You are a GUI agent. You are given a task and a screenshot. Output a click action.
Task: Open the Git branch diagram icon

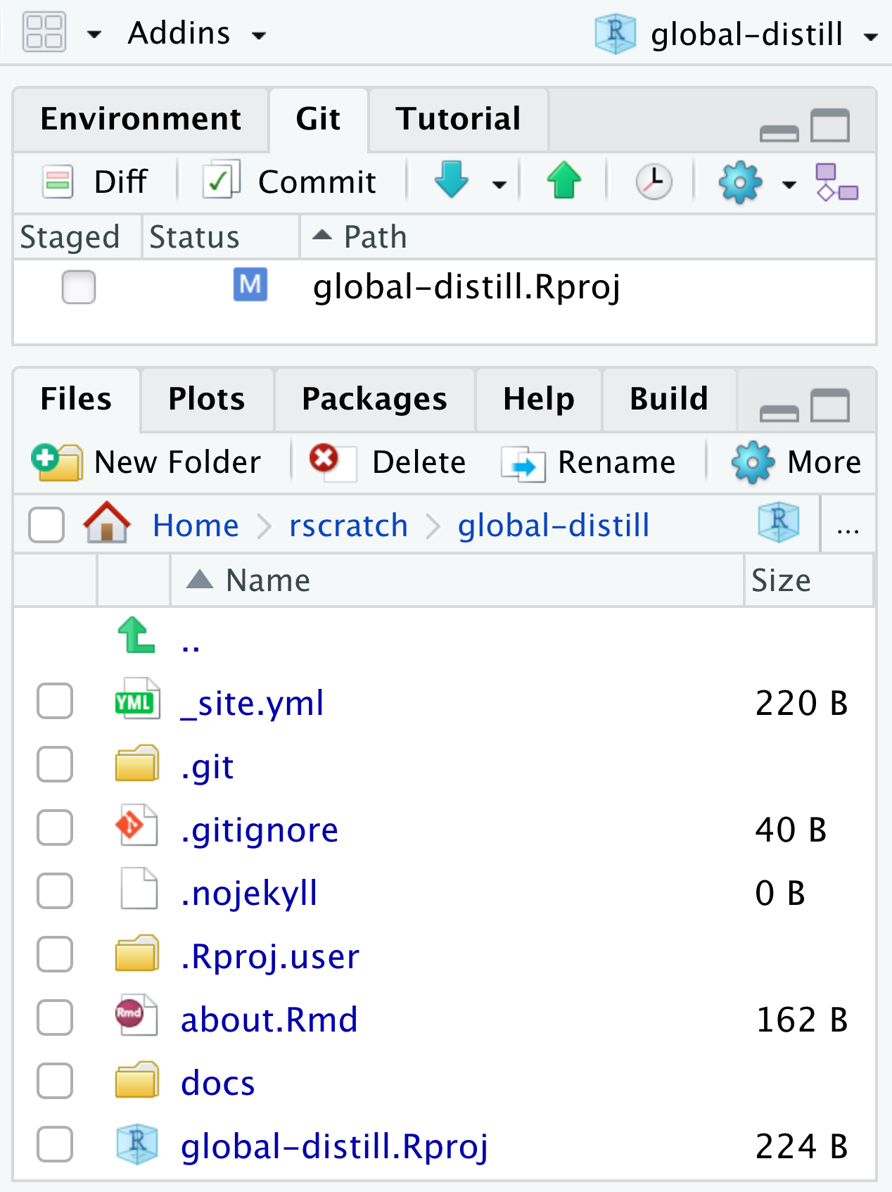point(836,182)
